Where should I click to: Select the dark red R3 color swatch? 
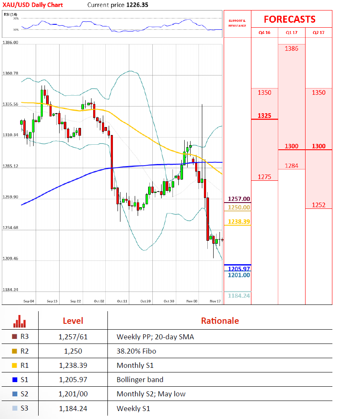(15, 337)
